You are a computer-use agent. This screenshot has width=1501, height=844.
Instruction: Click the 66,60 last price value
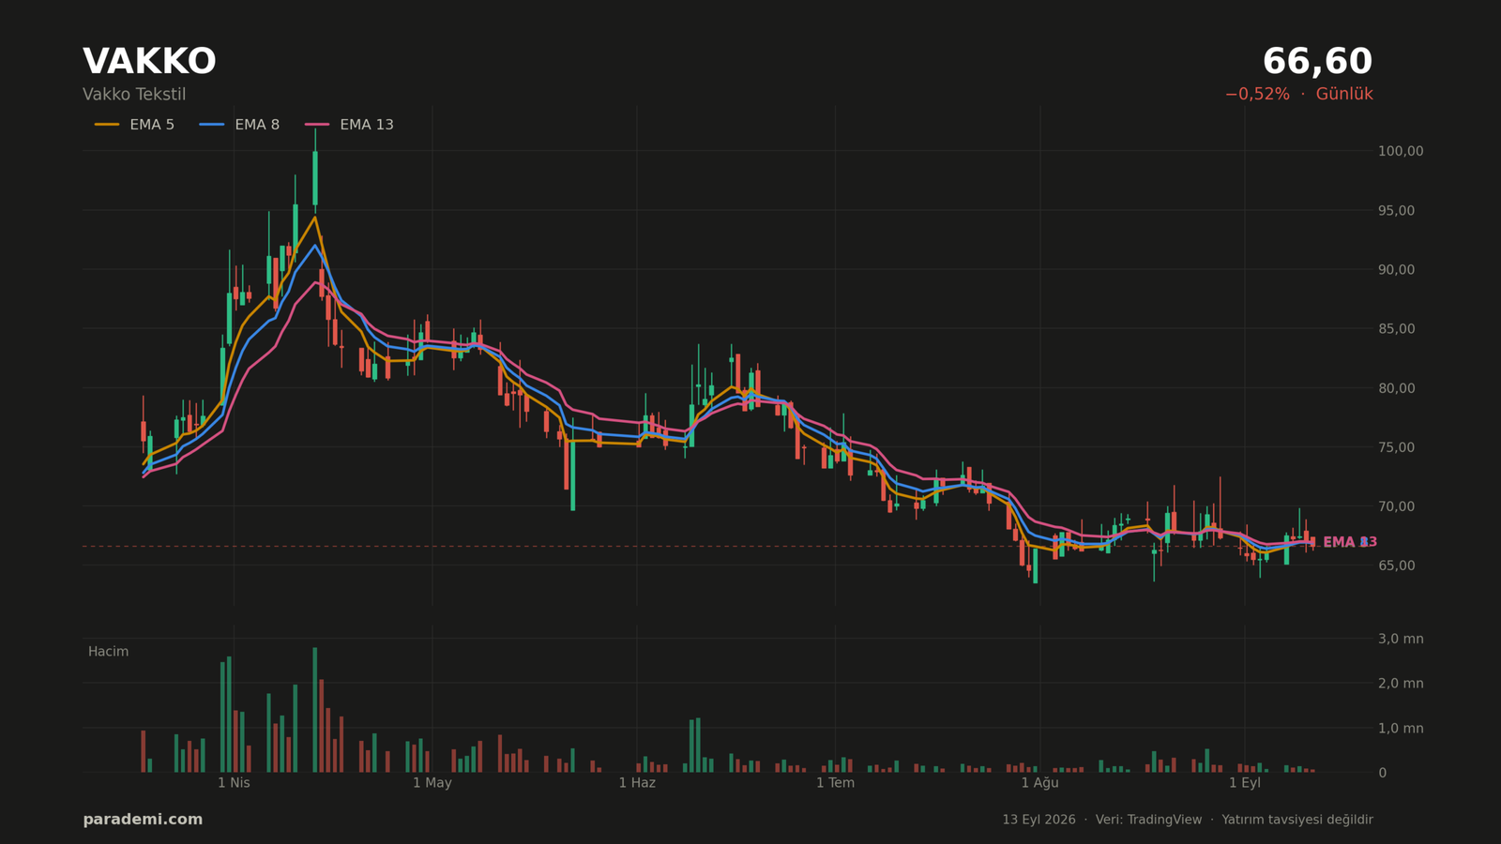(1317, 62)
